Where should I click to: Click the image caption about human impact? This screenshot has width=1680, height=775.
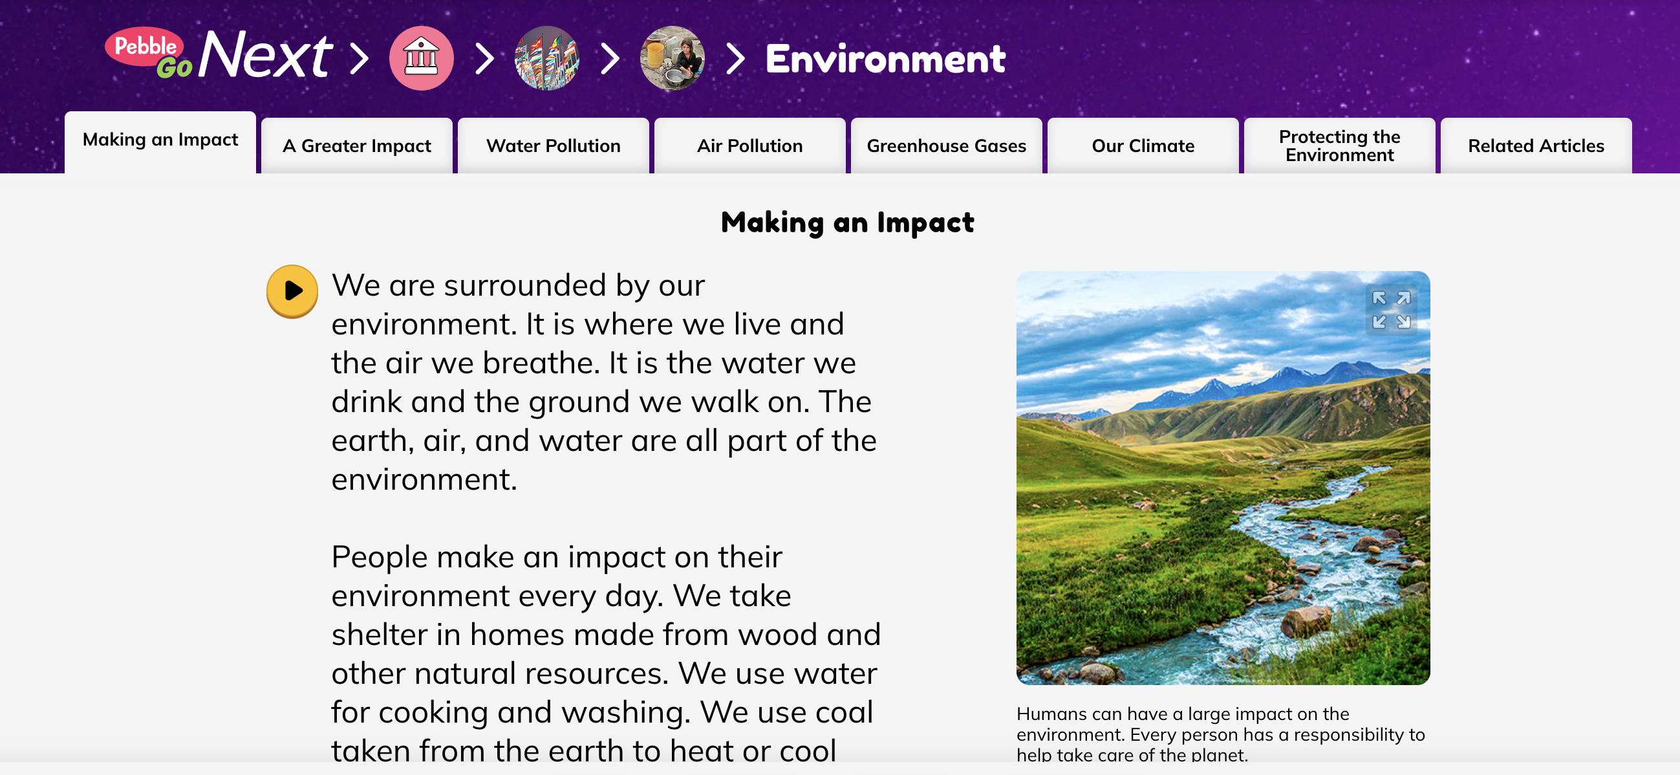[x=1220, y=734]
